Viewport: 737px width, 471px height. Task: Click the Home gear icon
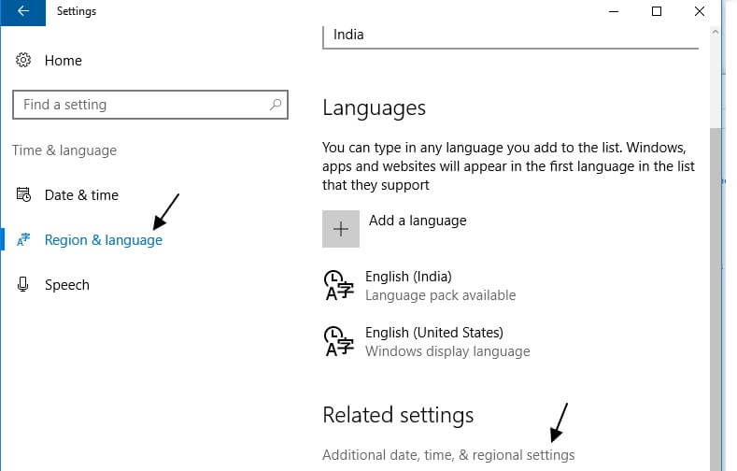tap(23, 60)
